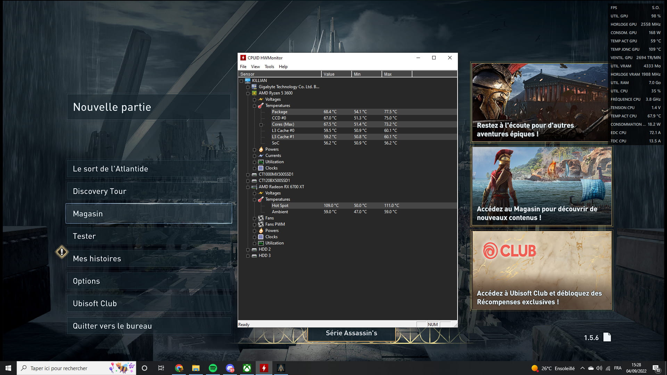The width and height of the screenshot is (667, 375).
Task: Expand the CPU Voltages tree node
Action: coord(255,100)
